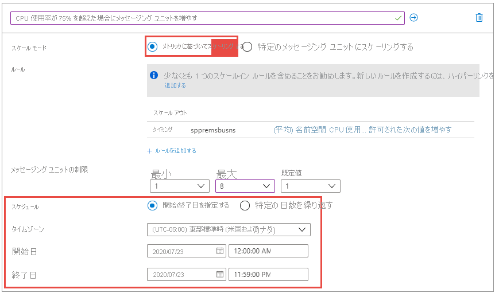Open the 最大 messaging units dropdown showing 8
Image resolution: width=495 pixels, height=293 pixels.
point(245,186)
